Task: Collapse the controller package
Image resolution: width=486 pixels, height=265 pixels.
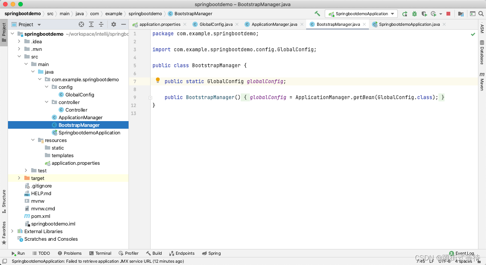Action: click(x=46, y=102)
